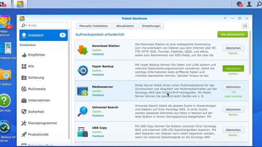Click the Installiert count badge 6
This screenshot has height=147, width=262.
pyautogui.click(x=63, y=35)
